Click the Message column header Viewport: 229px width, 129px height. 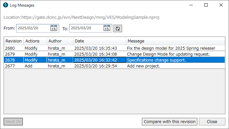coord(176,41)
